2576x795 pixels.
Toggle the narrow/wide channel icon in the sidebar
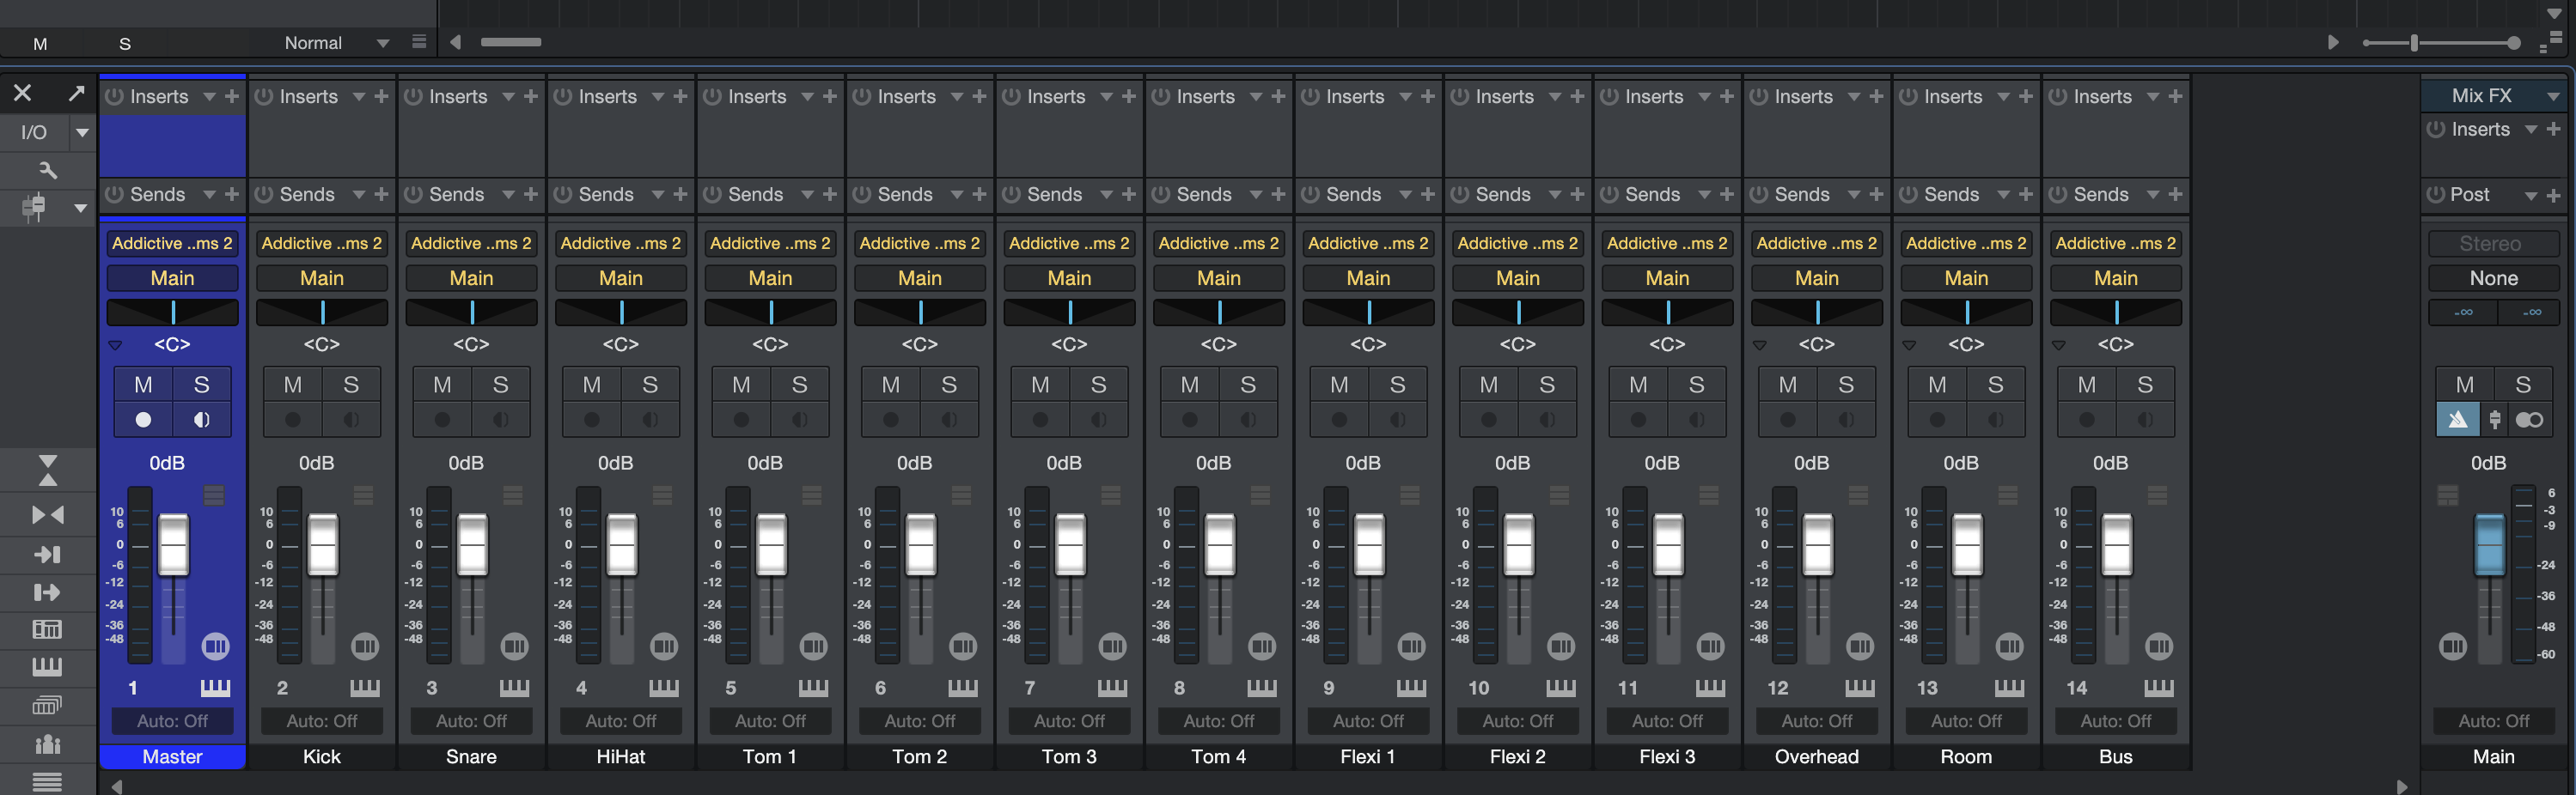click(x=48, y=515)
